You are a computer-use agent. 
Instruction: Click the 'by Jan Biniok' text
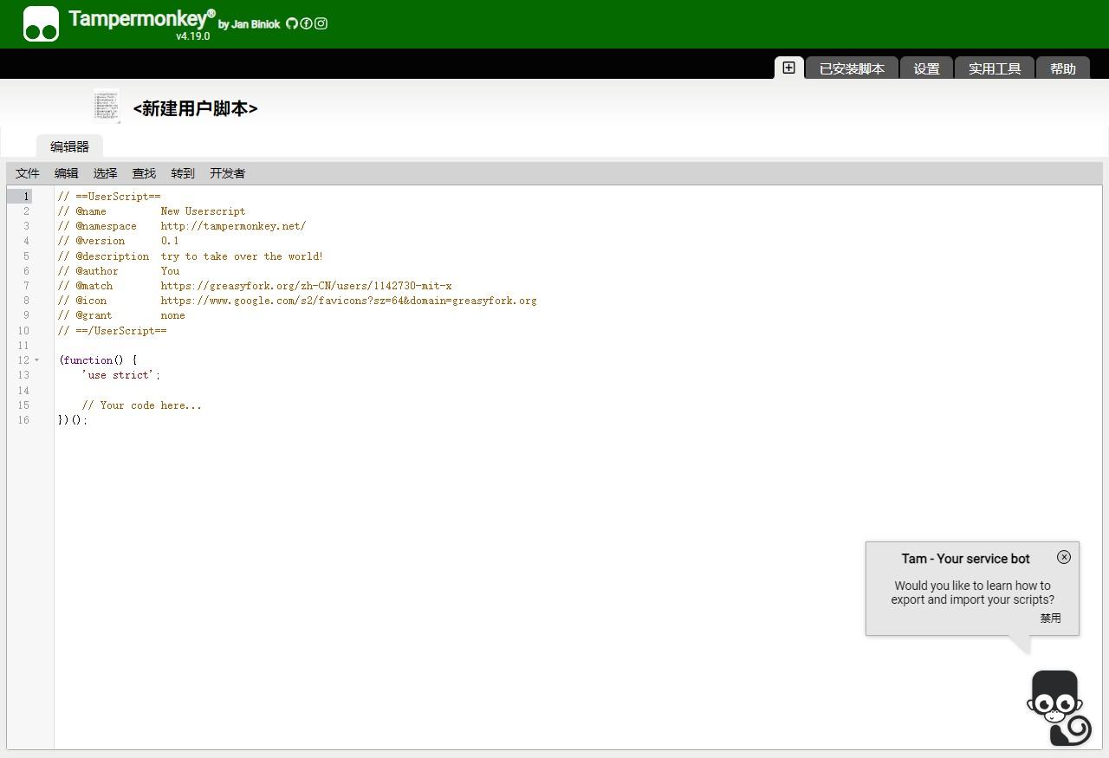pos(249,24)
